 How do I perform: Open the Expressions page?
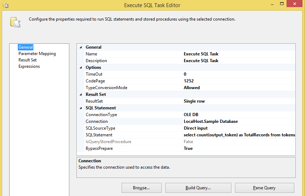(x=29, y=66)
